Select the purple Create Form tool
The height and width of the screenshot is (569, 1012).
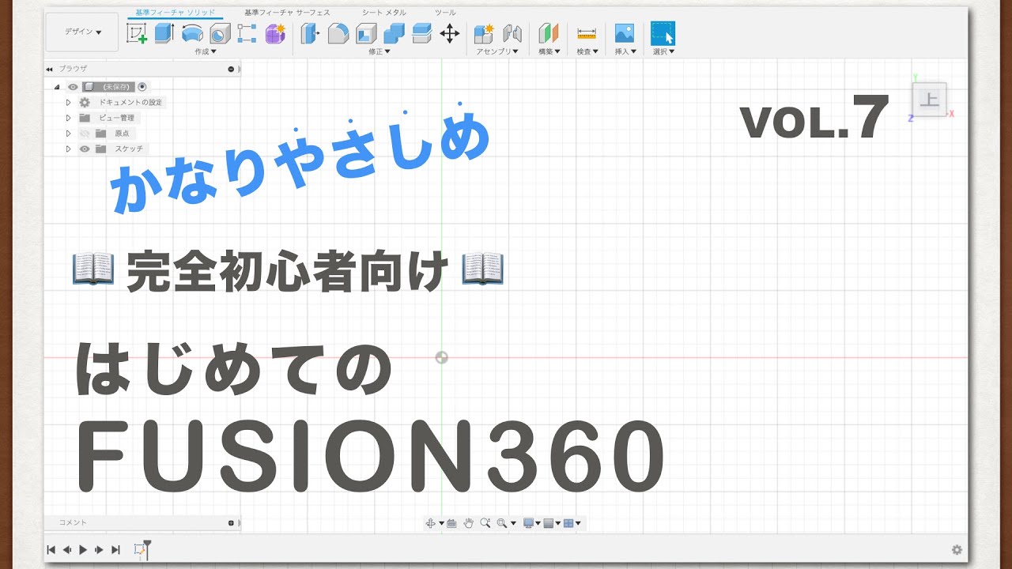pos(275,33)
